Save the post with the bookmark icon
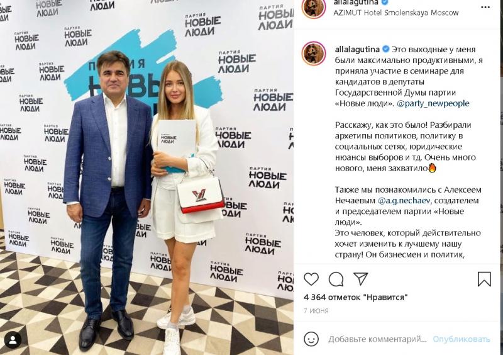Screen dimensions: 503x355 484,279
